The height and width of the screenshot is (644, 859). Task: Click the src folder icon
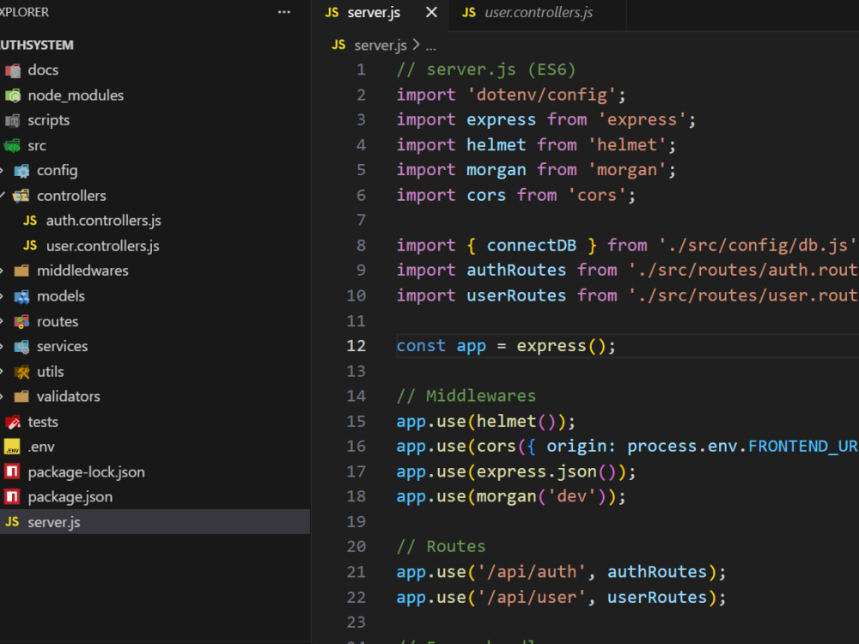13,146
